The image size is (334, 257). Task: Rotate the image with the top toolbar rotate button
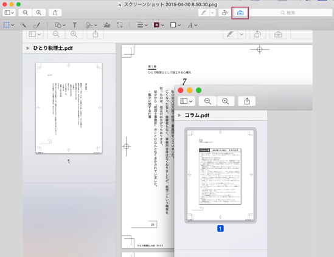tap(224, 13)
